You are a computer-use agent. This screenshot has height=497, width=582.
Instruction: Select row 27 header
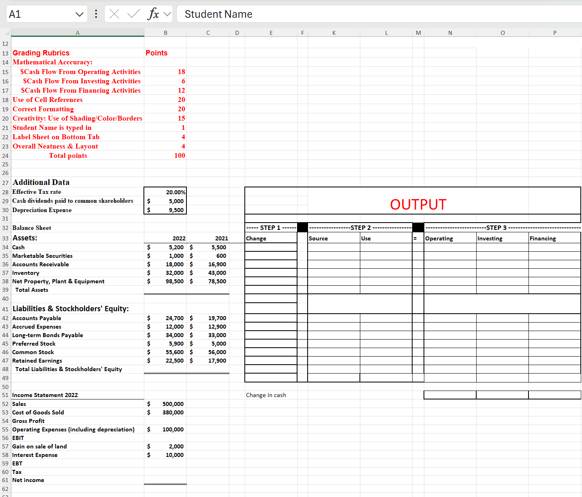(x=5, y=183)
